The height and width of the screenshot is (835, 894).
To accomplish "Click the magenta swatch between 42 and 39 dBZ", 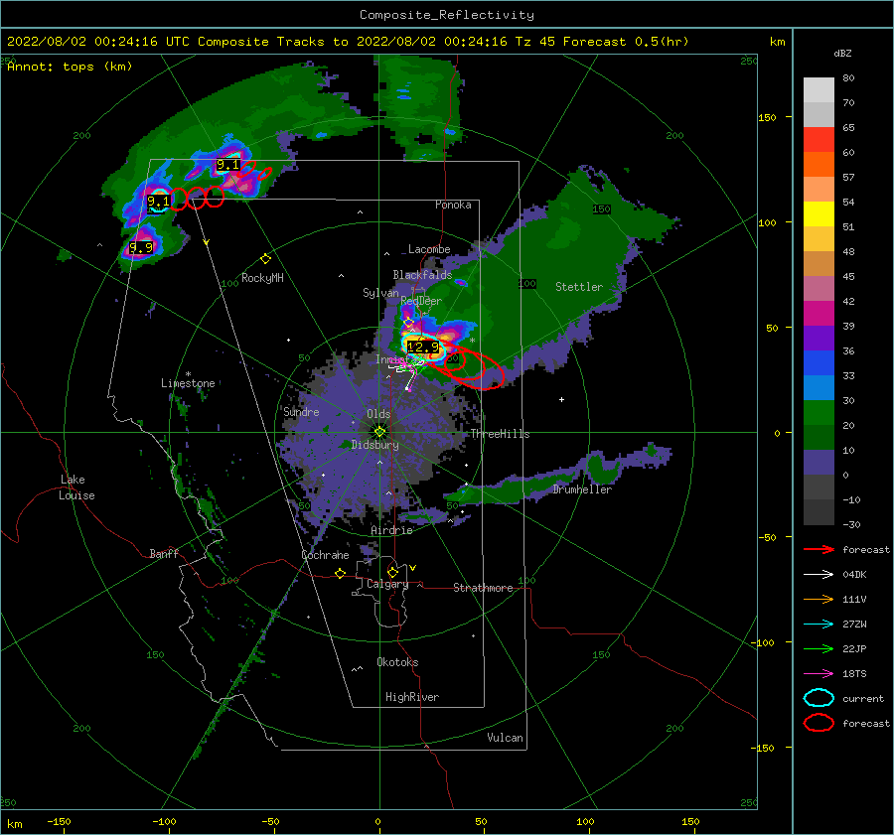I will (x=819, y=314).
